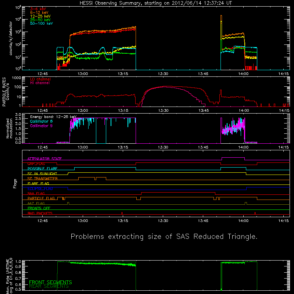Click the Normalized modulation axis label

[x=9, y=128]
